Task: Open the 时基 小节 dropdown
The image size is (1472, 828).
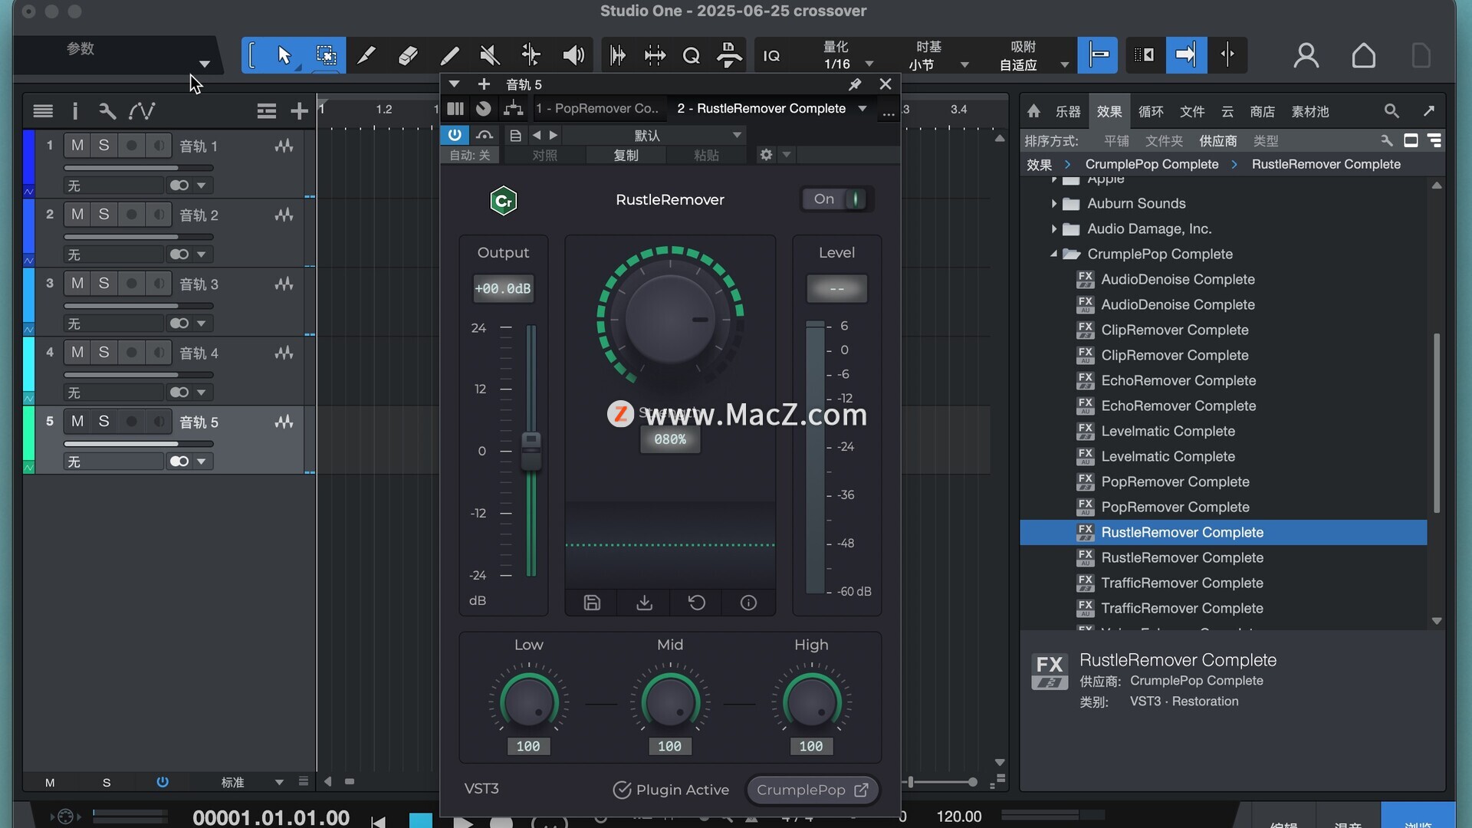Action: click(x=964, y=64)
